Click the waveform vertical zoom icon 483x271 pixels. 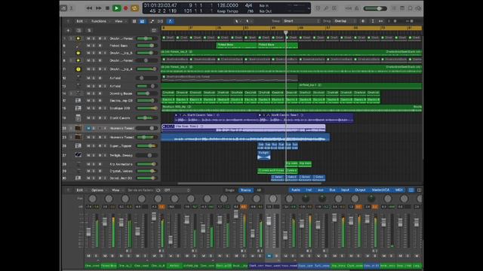pos(363,21)
